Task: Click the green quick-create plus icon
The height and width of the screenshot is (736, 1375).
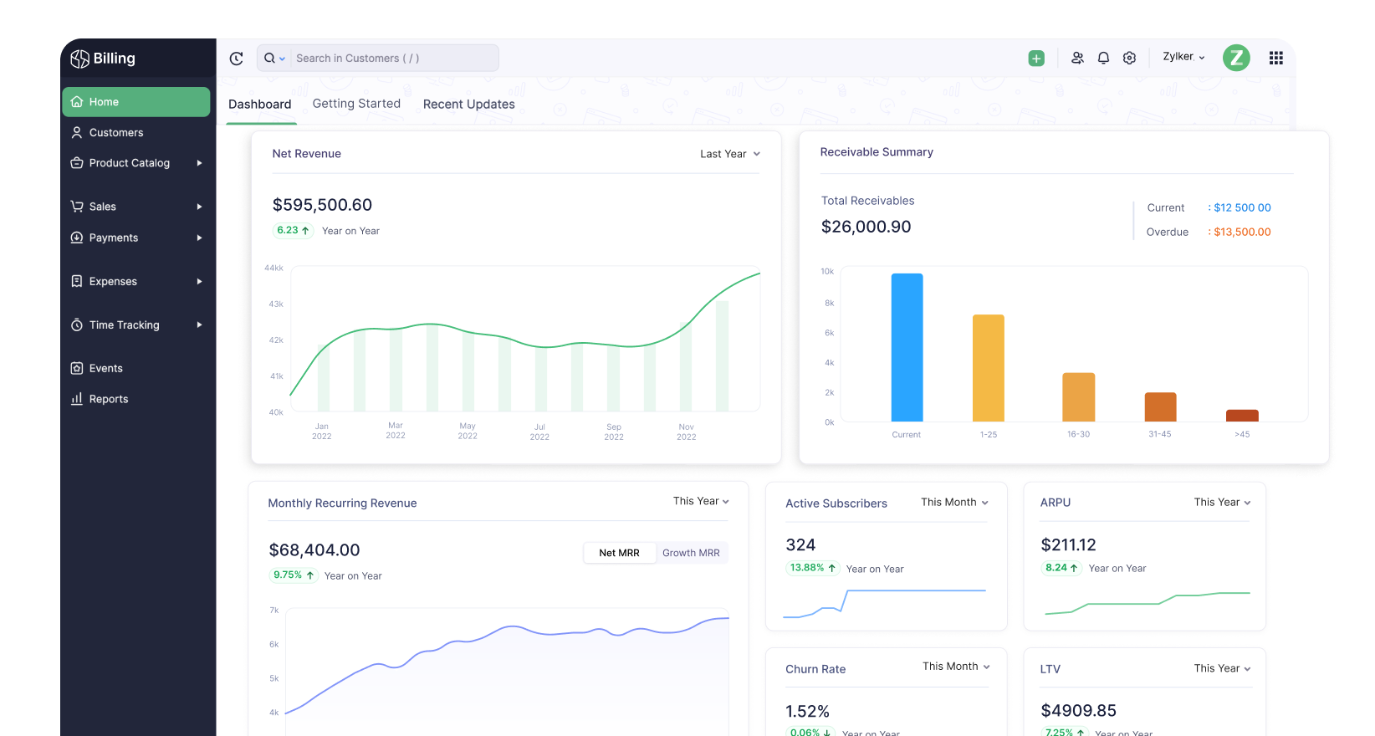Action: (x=1036, y=59)
